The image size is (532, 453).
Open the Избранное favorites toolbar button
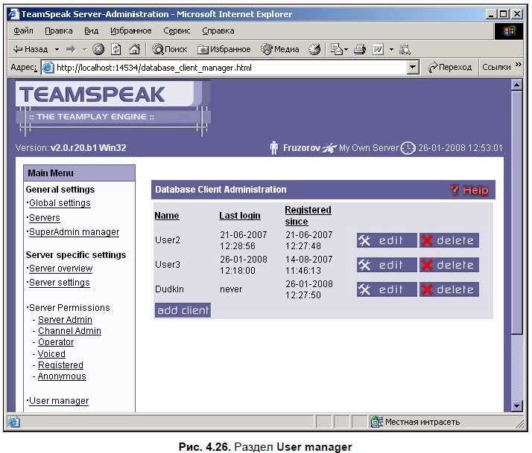pos(224,49)
